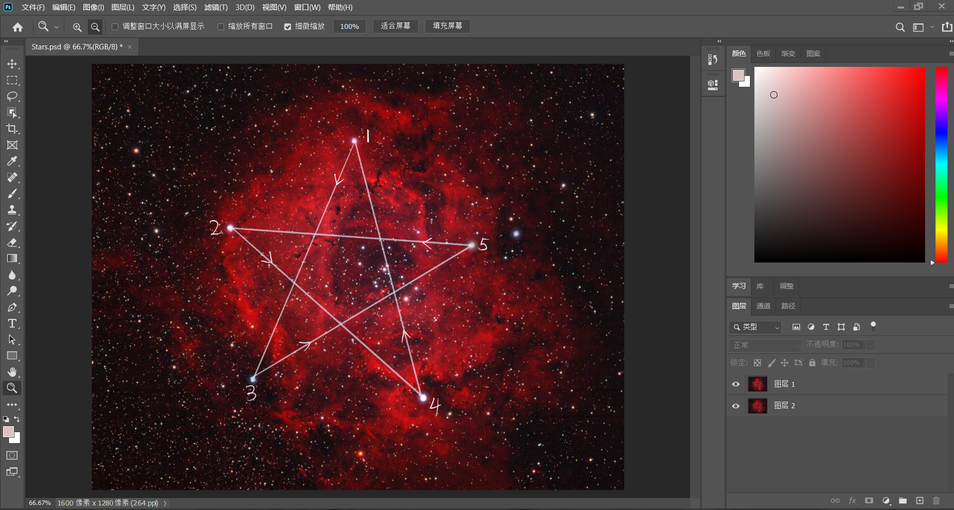The width and height of the screenshot is (954, 510).
Task: Toggle adjustment layer filter icon
Action: (811, 327)
